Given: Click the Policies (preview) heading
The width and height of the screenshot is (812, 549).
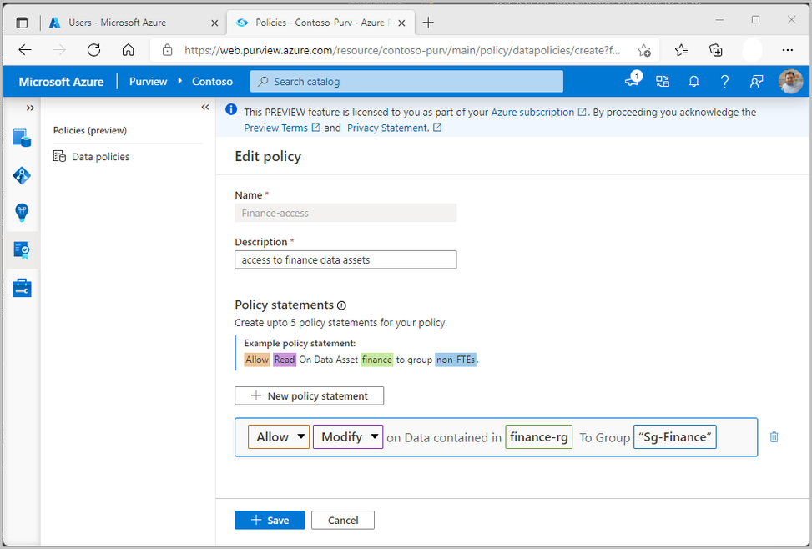Looking at the screenshot, I should [90, 130].
